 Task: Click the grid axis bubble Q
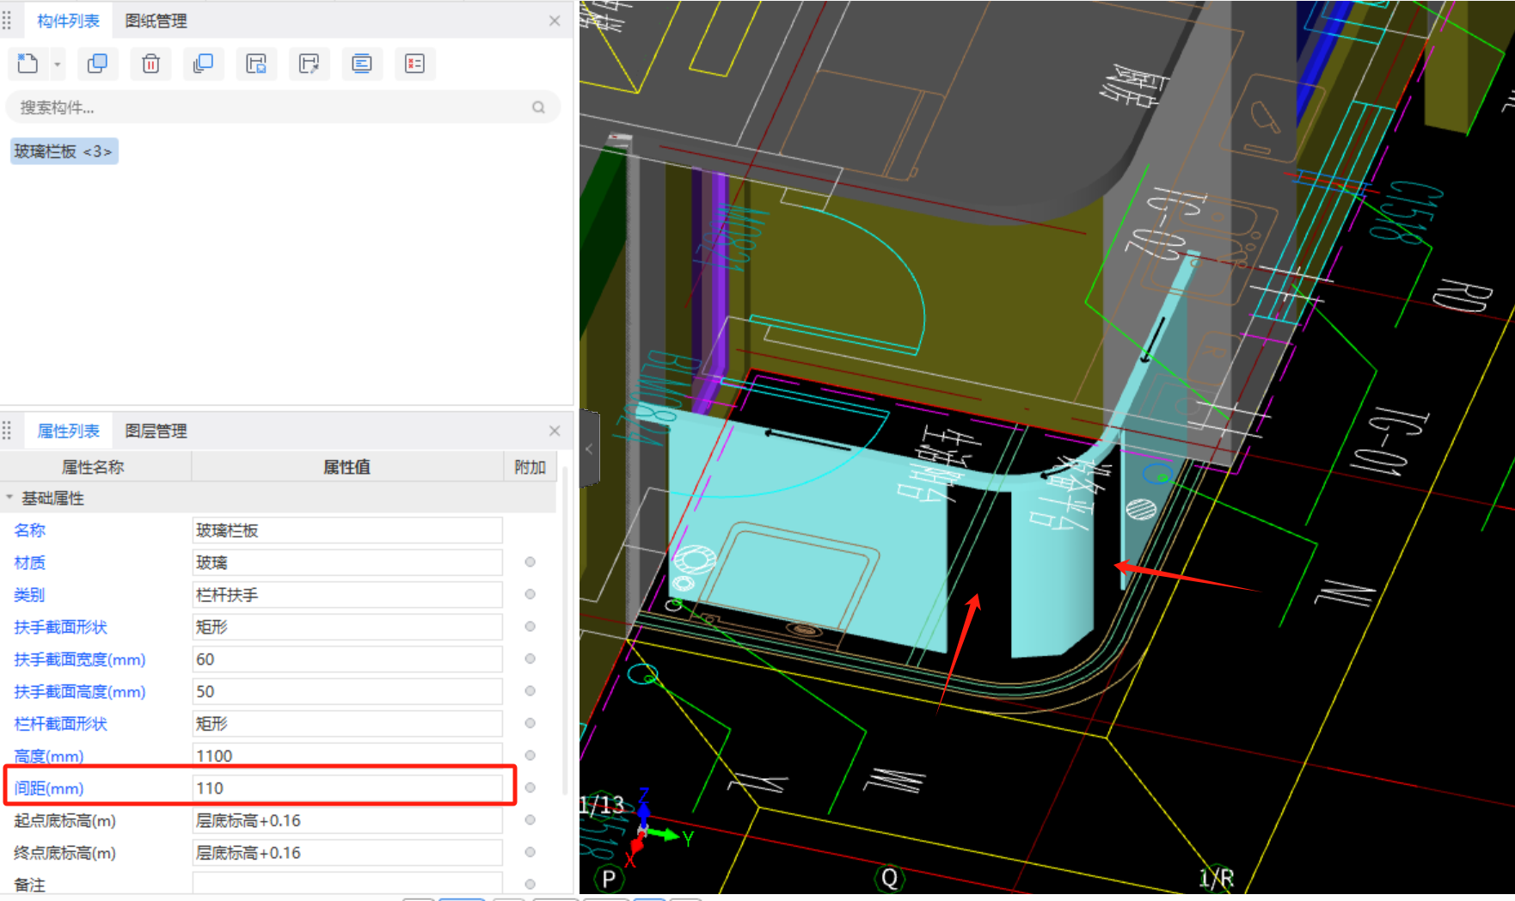pos(889,878)
